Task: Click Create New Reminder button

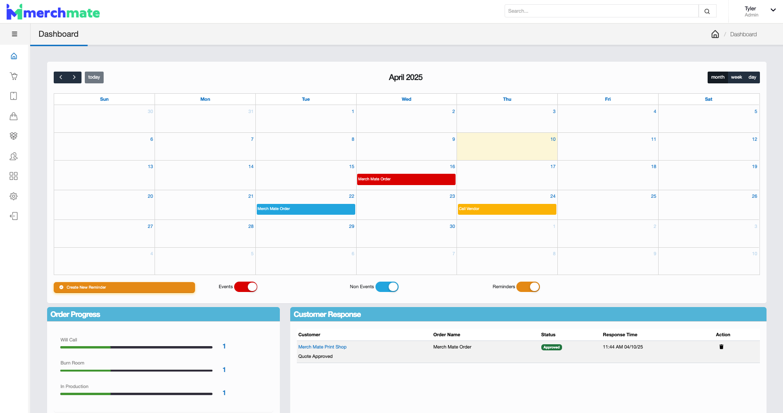Action: pos(124,287)
